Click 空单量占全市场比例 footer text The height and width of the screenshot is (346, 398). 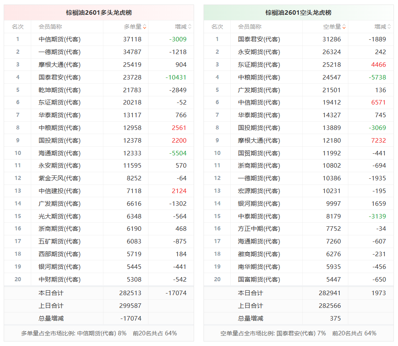[x=299, y=334]
